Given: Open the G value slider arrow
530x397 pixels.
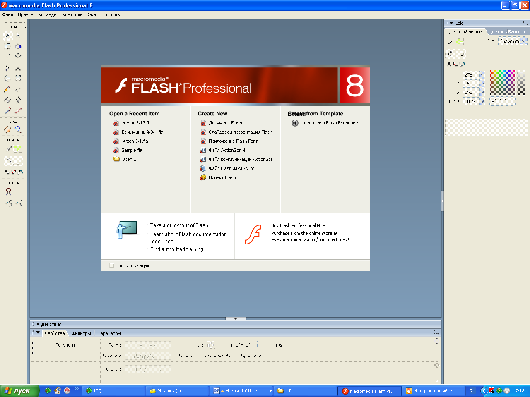Looking at the screenshot, I should point(482,84).
